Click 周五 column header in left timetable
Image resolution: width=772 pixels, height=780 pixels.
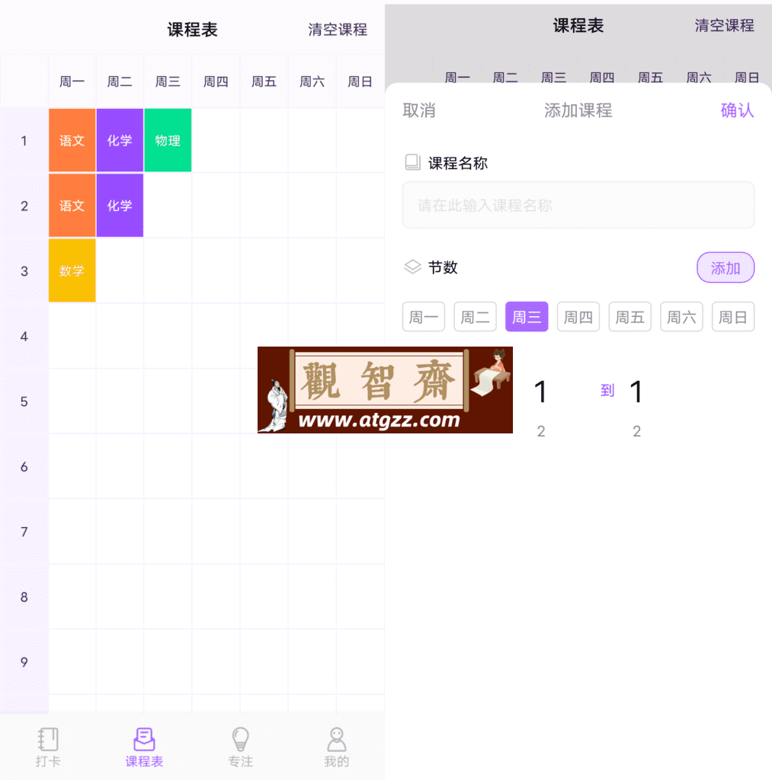[264, 81]
